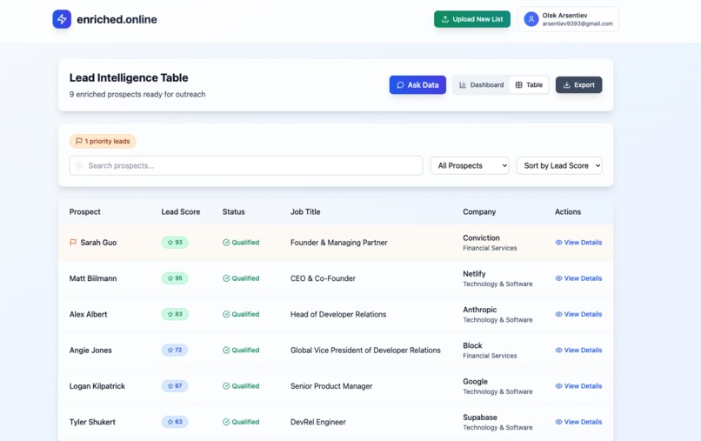
Task: Open the All Prospects filter dropdown
Action: point(470,165)
